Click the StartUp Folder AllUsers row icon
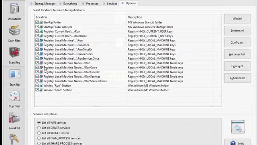257x145 pixels. [x=41, y=27]
